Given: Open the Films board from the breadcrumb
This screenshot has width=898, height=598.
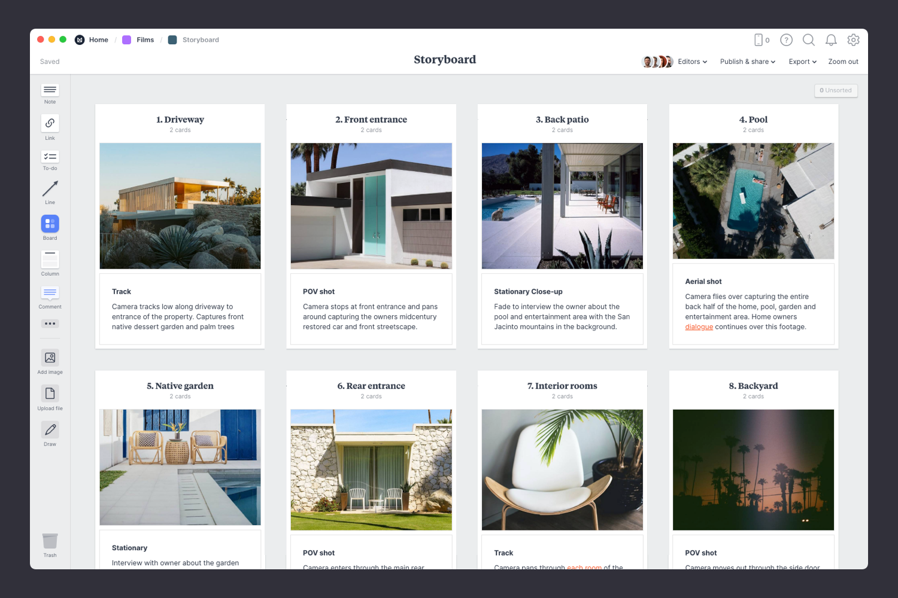Looking at the screenshot, I should point(145,39).
